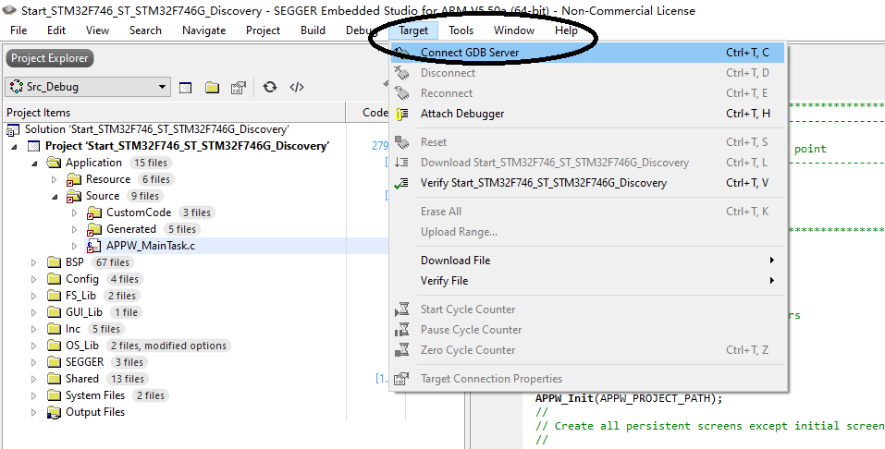Image resolution: width=885 pixels, height=449 pixels.
Task: Click the '67 files' badge beside BSP
Action: click(x=112, y=262)
